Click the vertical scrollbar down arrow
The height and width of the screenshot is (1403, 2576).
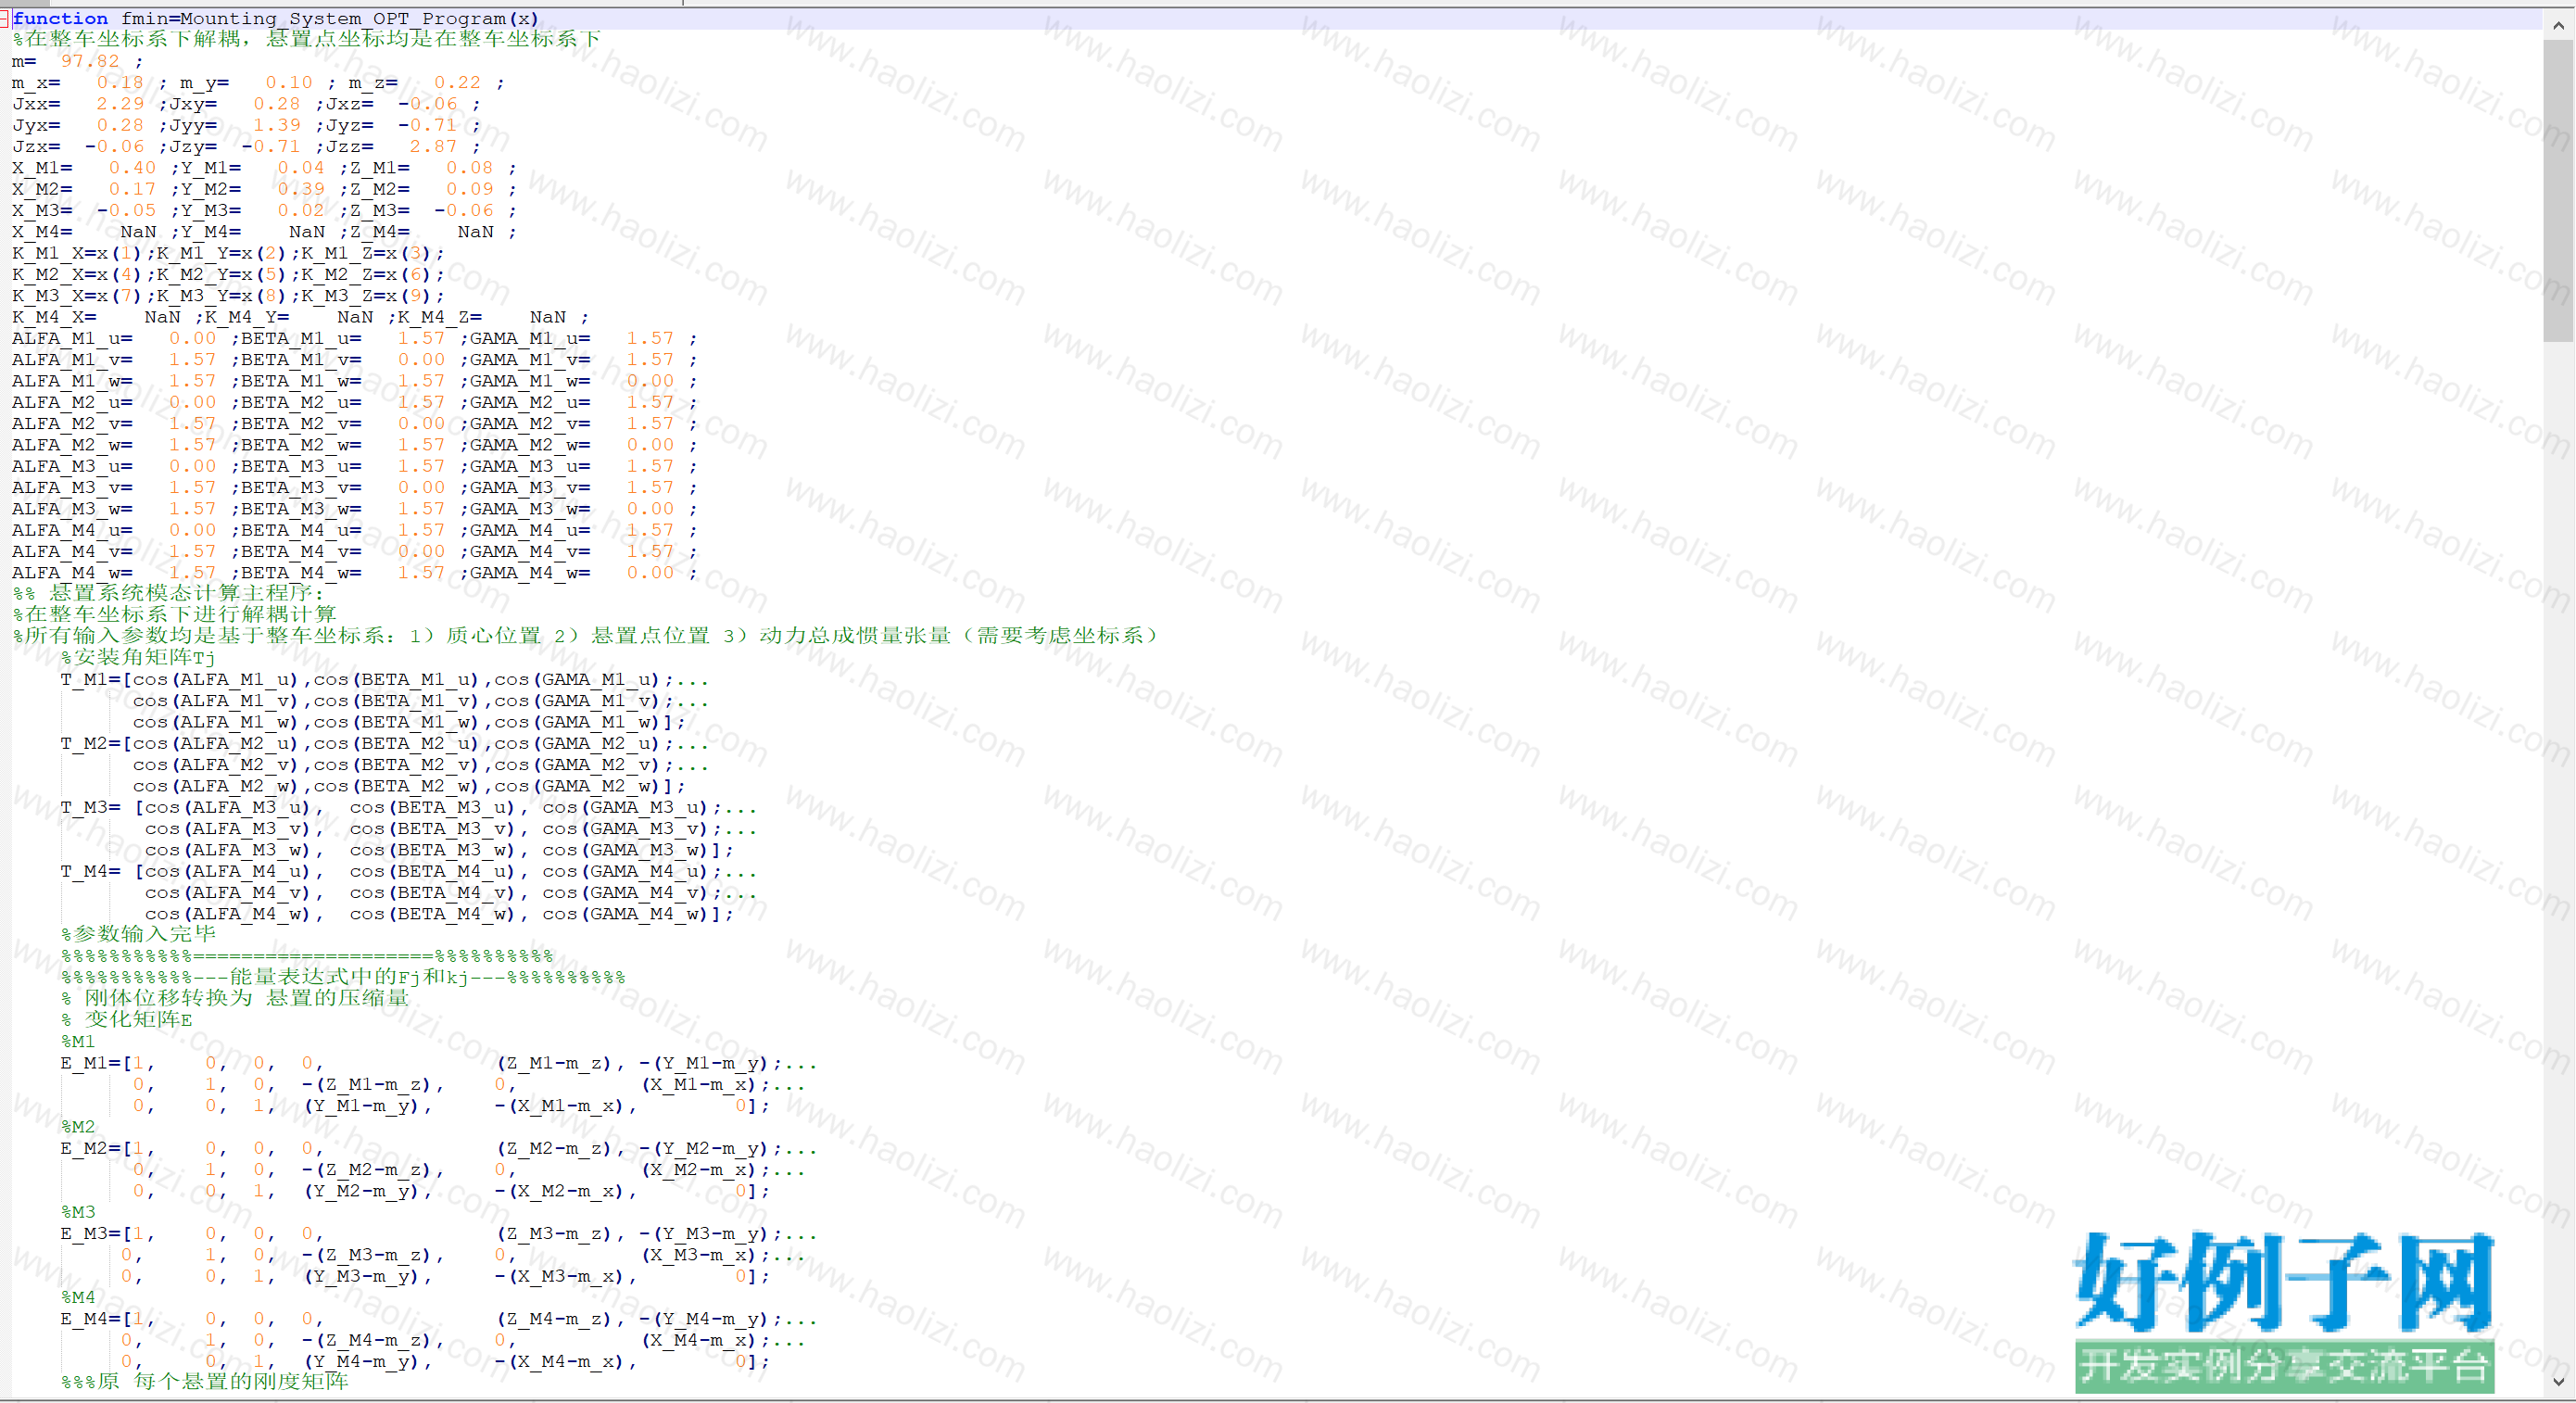coord(2558,1382)
